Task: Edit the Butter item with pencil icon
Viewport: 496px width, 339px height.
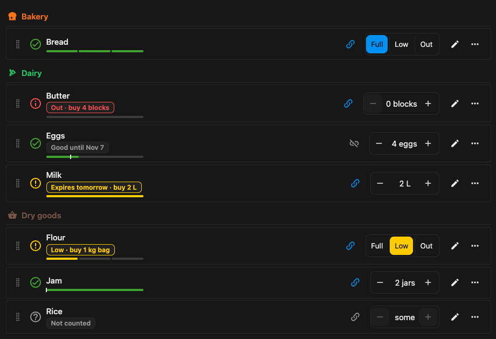Action: (455, 103)
